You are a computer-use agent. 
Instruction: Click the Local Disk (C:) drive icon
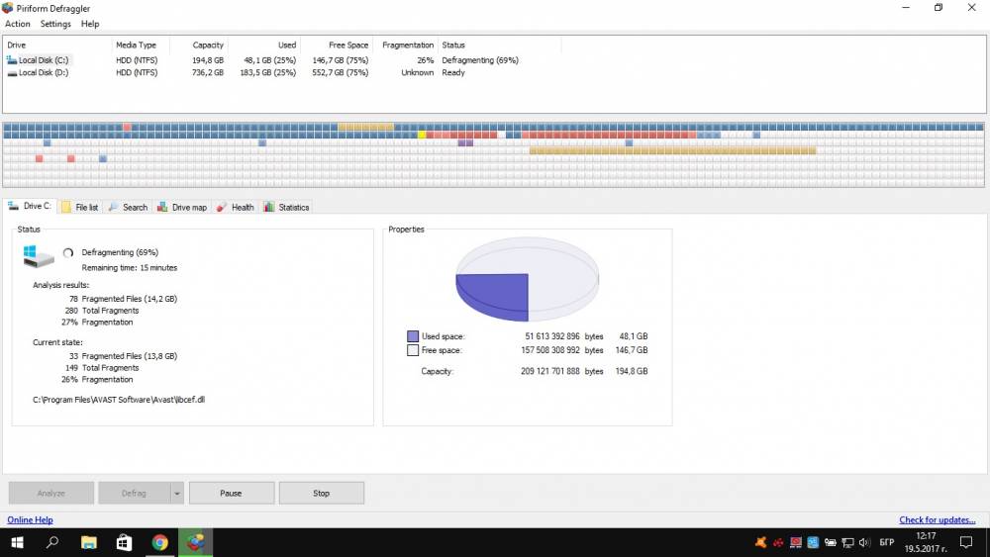pyautogui.click(x=11, y=60)
